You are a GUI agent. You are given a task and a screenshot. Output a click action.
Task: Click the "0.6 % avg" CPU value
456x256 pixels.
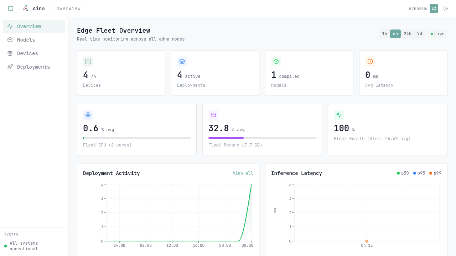pos(98,128)
